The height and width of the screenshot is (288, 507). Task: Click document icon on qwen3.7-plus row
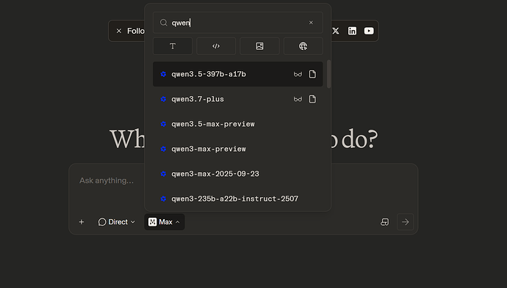312,99
